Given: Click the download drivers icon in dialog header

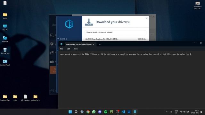Looking at the screenshot, I should [89, 22].
